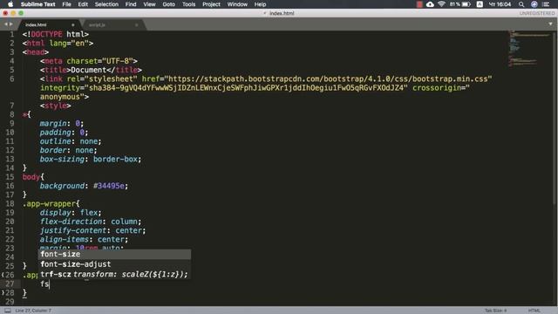Click the Line 27, Column 7 status text
This screenshot has width=558, height=314.
tap(33, 311)
